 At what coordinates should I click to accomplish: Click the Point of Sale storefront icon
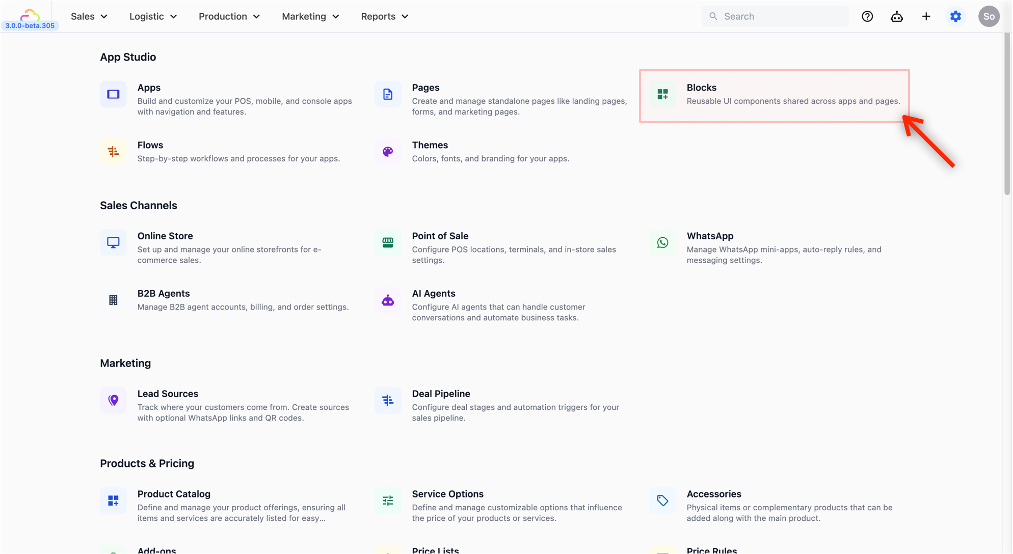pyautogui.click(x=388, y=242)
